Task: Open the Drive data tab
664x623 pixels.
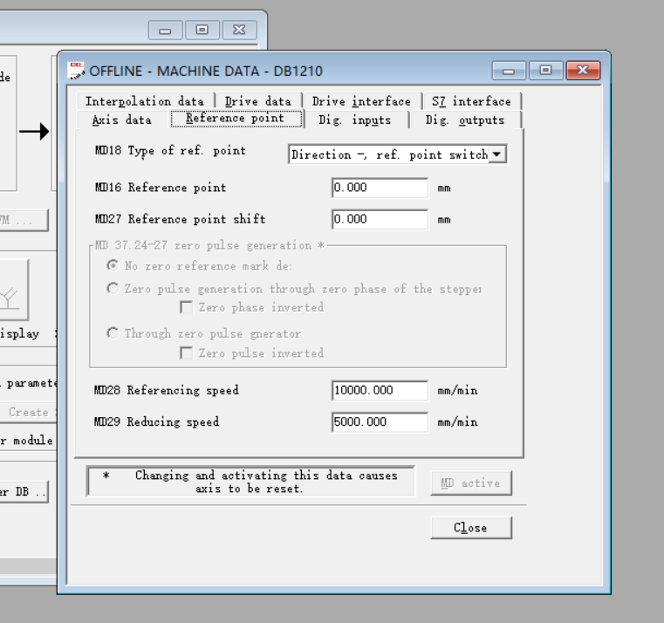Action: coord(258,101)
